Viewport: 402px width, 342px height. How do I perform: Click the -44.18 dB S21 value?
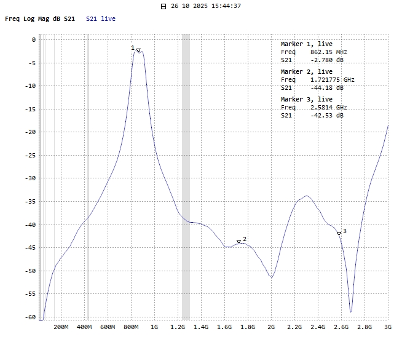point(327,88)
